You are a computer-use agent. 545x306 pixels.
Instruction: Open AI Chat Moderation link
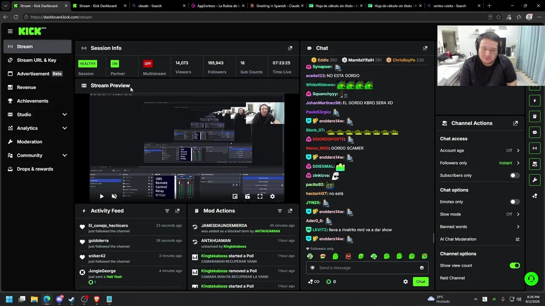[479, 239]
